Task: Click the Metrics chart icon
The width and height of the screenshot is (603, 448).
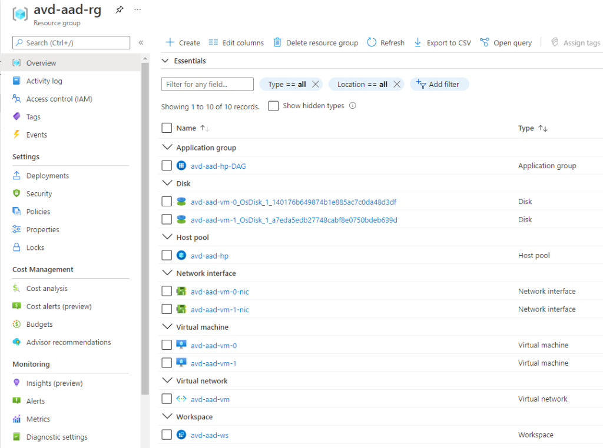Action: [16, 419]
